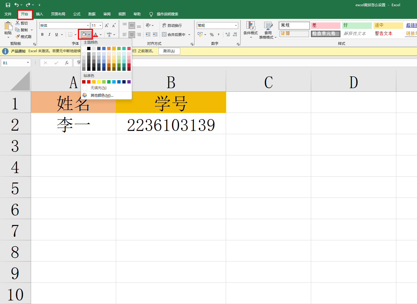Toggle left horizontal alignment
The height and width of the screenshot is (304, 417).
click(x=125, y=34)
